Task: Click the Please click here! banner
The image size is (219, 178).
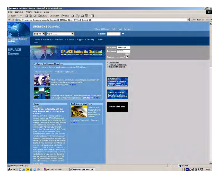Action: click(117, 107)
